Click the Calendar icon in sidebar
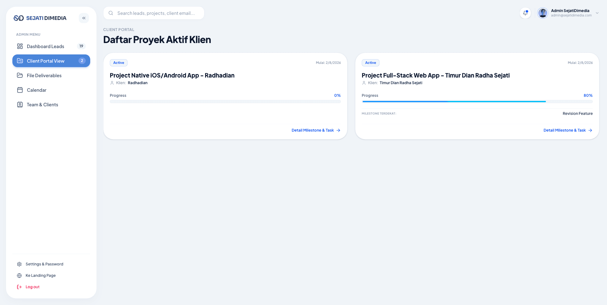 20,90
